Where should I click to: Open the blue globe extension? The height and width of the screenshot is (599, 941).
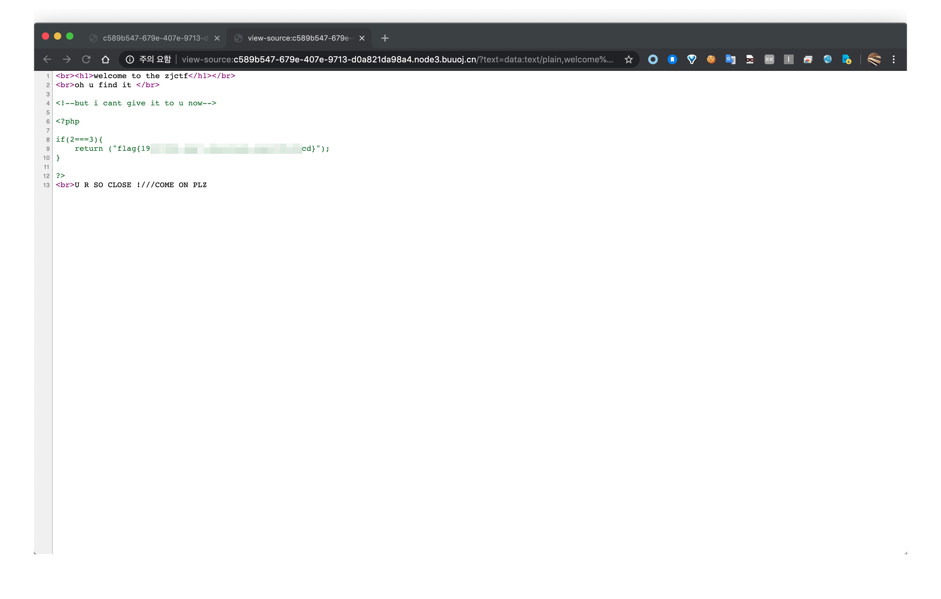point(827,59)
